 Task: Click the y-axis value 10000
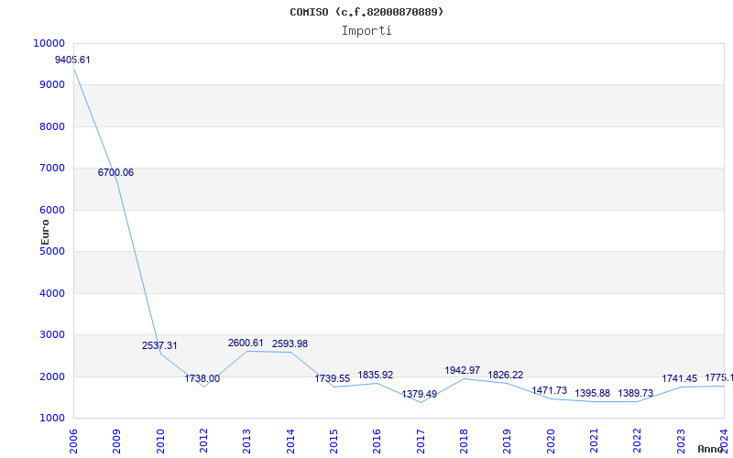(49, 43)
